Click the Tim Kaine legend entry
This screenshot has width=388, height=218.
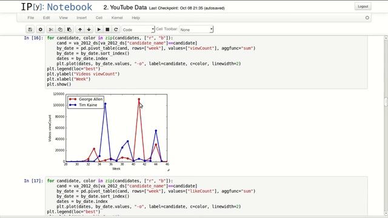[83, 105]
